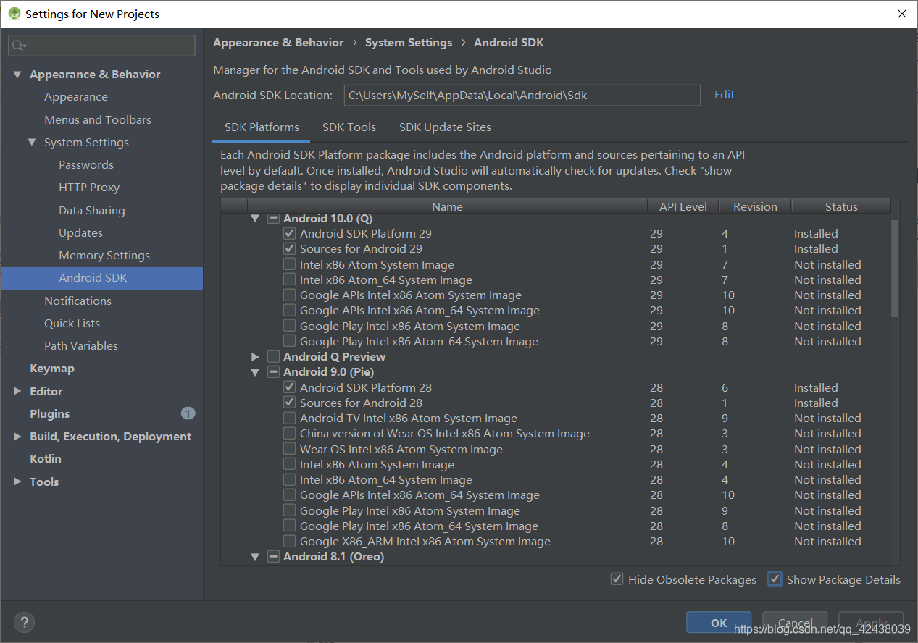This screenshot has width=918, height=643.
Task: Collapse Appearance & Behavior tree section
Action: coord(17,75)
